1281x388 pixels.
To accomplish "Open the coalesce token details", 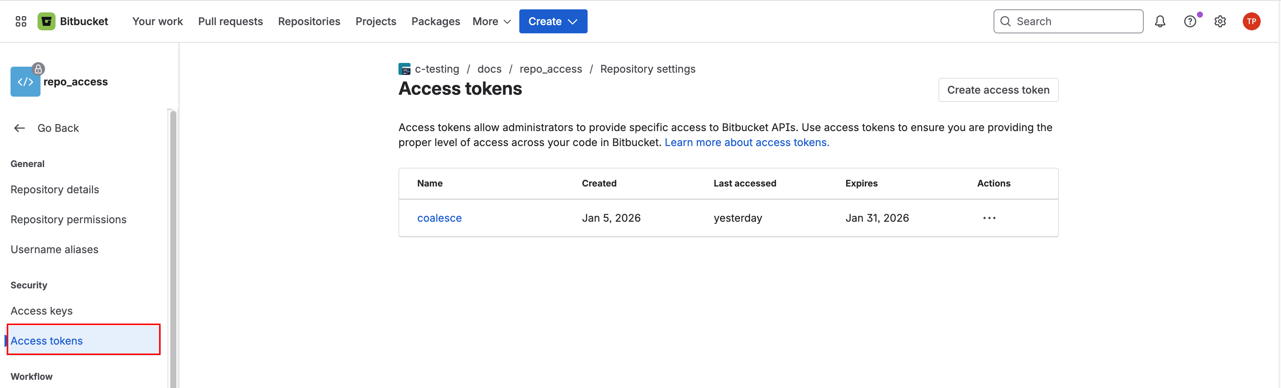I will 439,218.
